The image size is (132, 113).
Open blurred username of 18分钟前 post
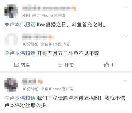click(x=32, y=81)
